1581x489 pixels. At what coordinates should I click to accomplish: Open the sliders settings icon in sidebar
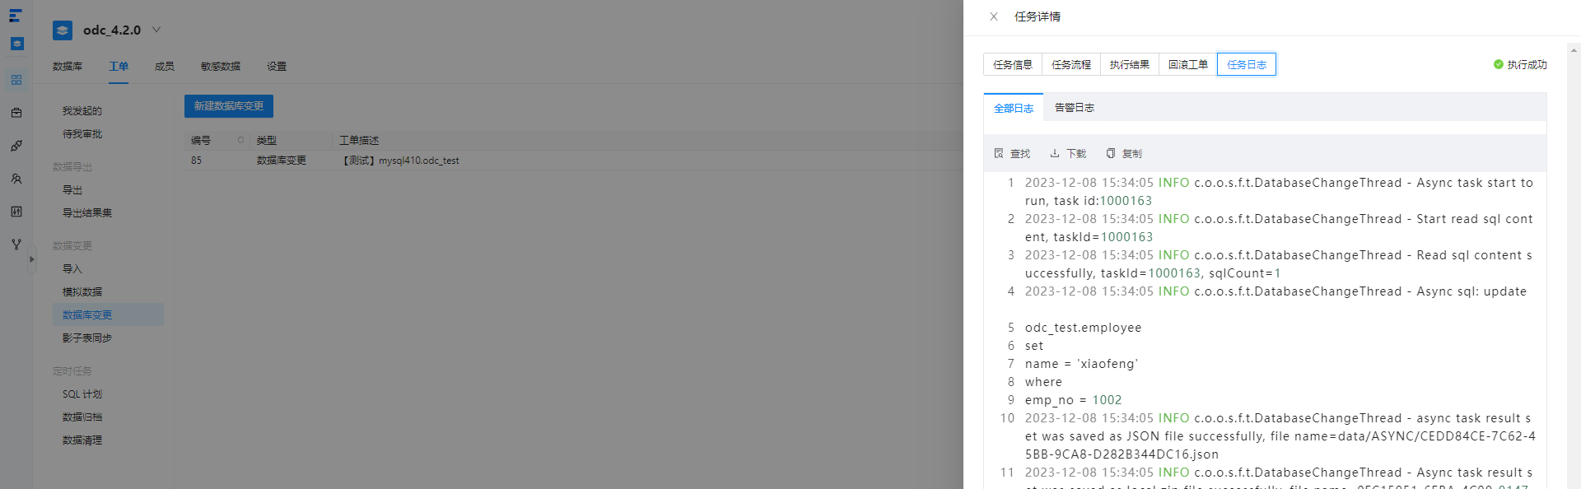point(16,212)
